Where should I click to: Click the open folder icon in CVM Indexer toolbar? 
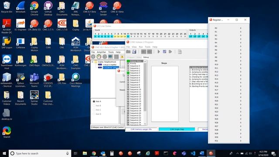tap(128, 51)
